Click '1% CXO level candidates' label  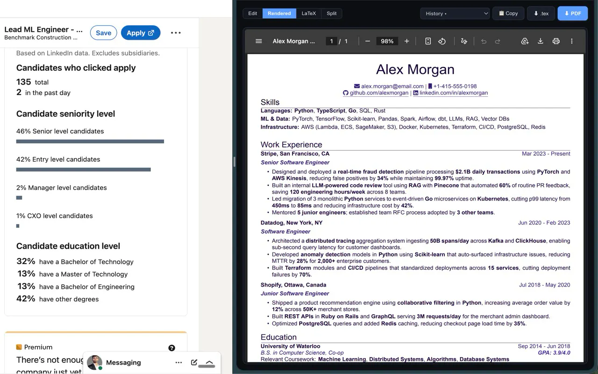tap(55, 216)
